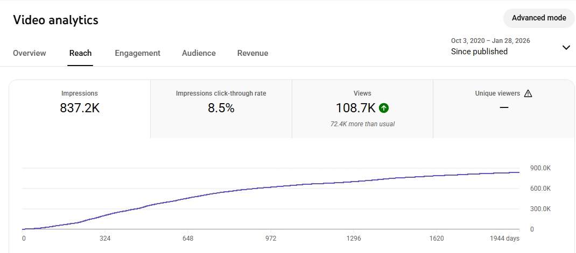The image size is (576, 253).
Task: Click the 900.0K label on the y-axis
Action: coord(540,168)
